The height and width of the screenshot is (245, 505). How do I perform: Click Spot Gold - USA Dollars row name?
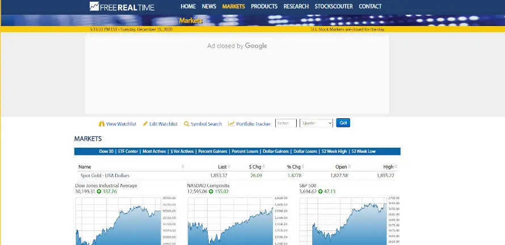coord(105,175)
